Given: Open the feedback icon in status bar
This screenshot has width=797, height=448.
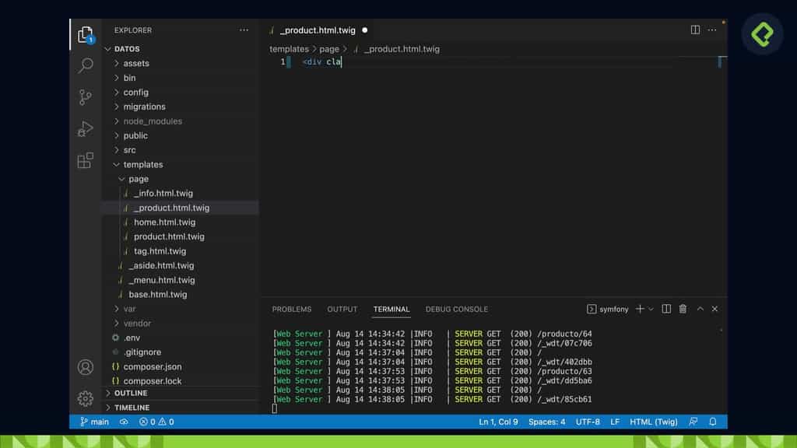Looking at the screenshot, I should (693, 422).
